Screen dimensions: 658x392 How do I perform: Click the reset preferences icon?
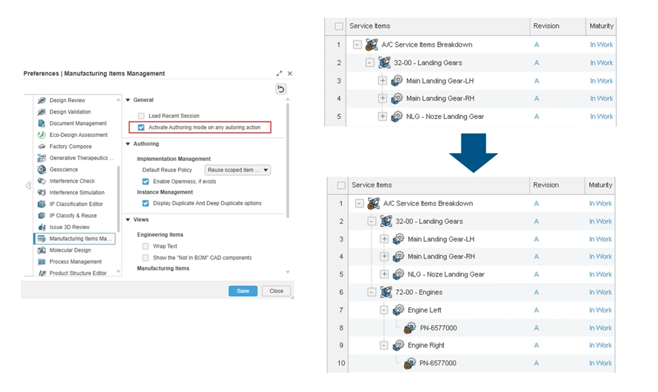pyautogui.click(x=281, y=89)
